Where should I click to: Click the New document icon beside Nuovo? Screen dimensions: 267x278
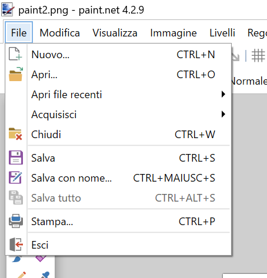tap(15, 53)
